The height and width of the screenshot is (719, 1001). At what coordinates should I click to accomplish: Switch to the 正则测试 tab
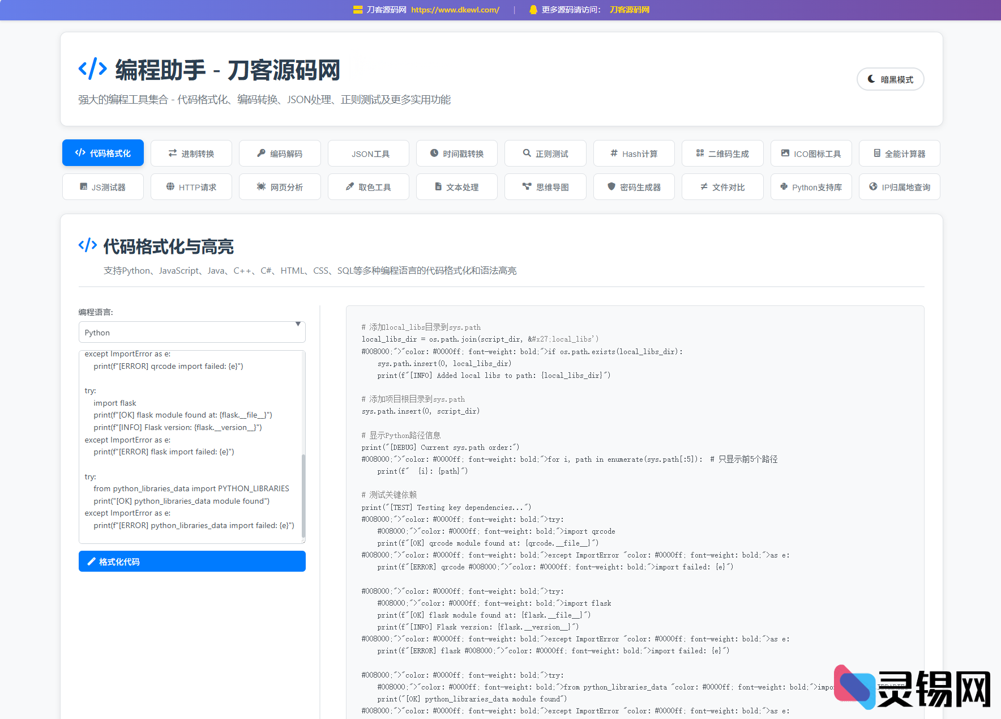[x=545, y=153]
